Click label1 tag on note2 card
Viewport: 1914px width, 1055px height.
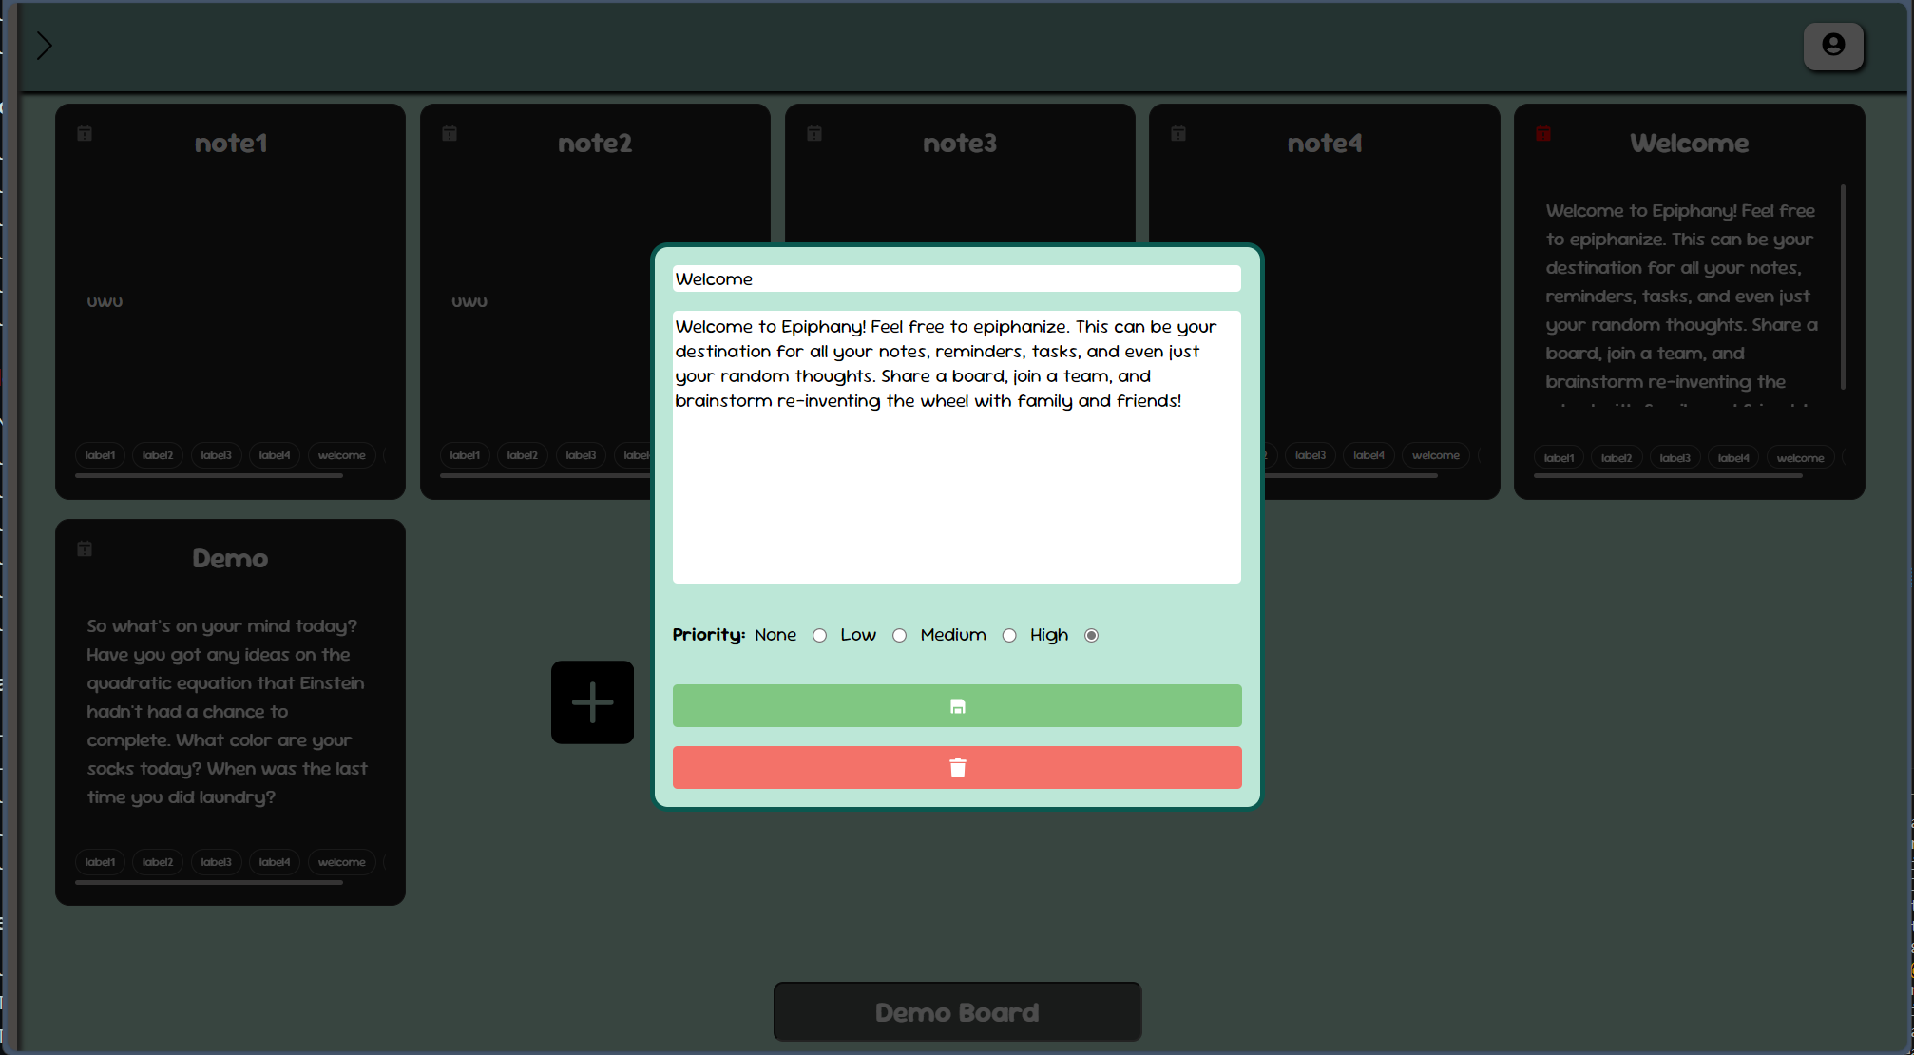pyautogui.click(x=465, y=455)
